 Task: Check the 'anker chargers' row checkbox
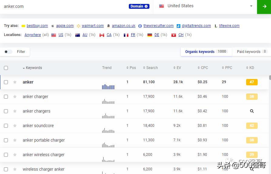pyautogui.click(x=6, y=111)
